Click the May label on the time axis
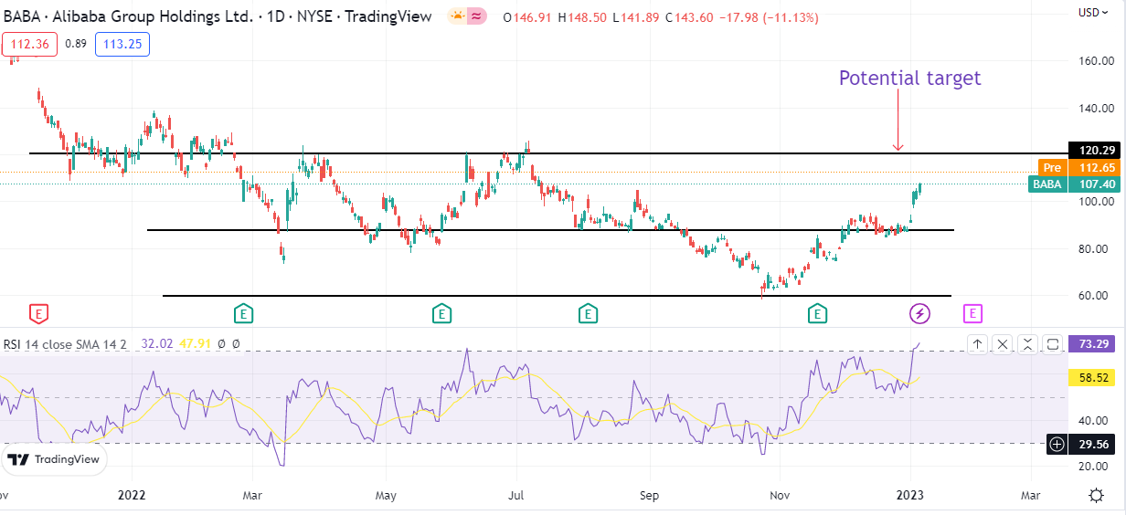The width and height of the screenshot is (1126, 515). [x=386, y=496]
